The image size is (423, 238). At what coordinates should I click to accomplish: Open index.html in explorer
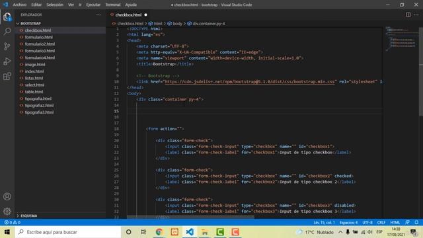tap(34, 71)
